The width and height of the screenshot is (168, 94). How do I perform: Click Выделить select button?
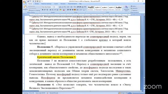pos(134,10)
